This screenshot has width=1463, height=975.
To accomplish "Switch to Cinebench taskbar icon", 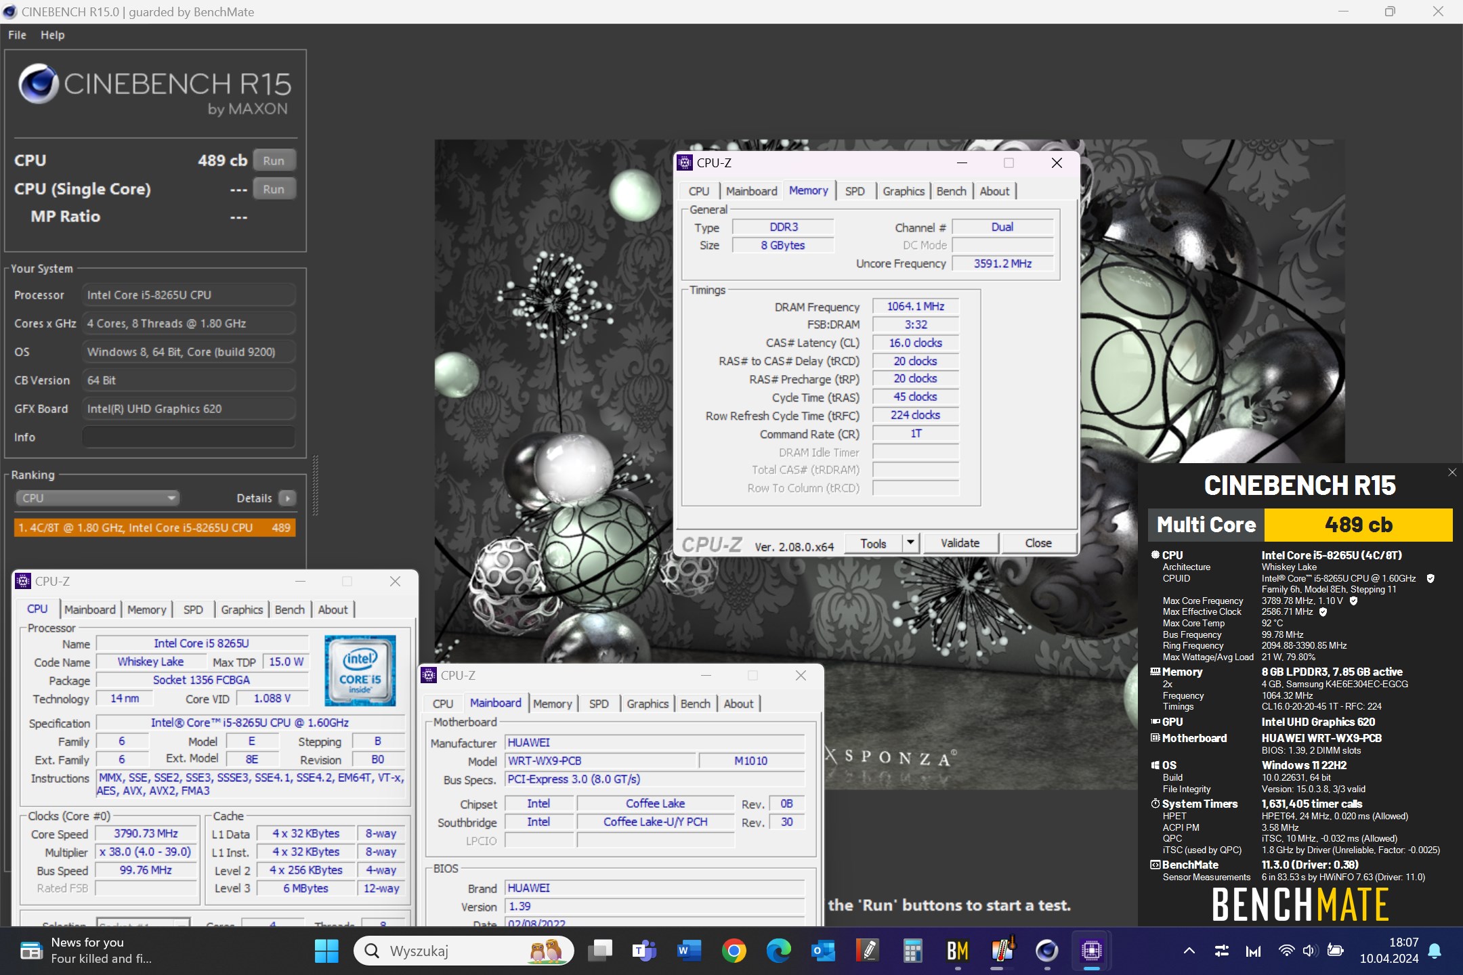I will click(x=1046, y=951).
